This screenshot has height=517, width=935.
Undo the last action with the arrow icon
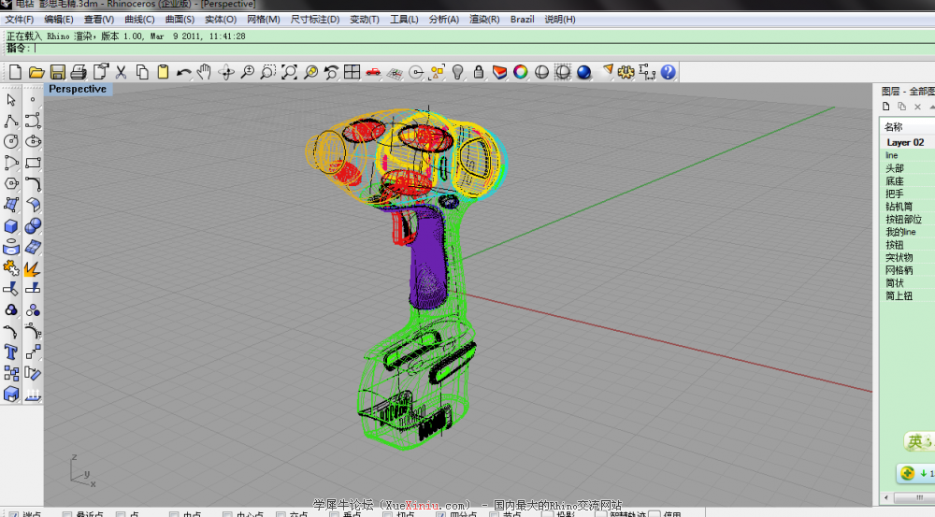click(x=183, y=72)
